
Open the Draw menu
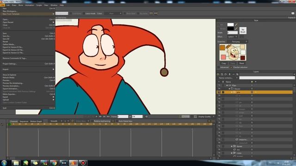[x=14, y=5]
